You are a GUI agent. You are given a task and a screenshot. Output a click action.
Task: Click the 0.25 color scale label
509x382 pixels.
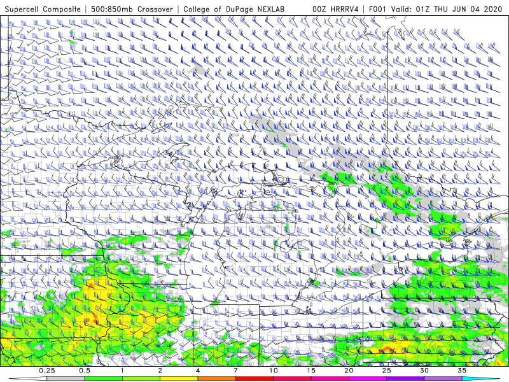pyautogui.click(x=47, y=371)
